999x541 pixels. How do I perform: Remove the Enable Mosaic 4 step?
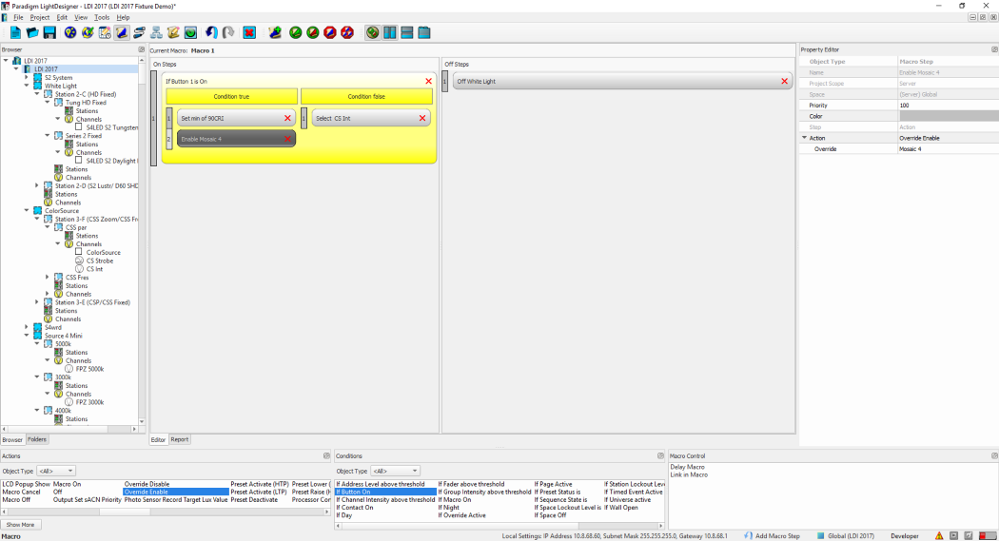pyautogui.click(x=287, y=139)
